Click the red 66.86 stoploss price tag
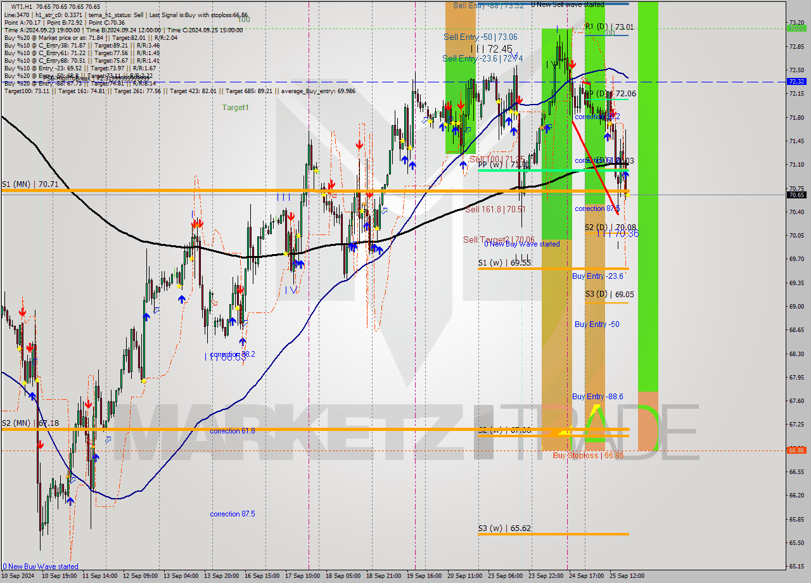The image size is (811, 583). 796,451
